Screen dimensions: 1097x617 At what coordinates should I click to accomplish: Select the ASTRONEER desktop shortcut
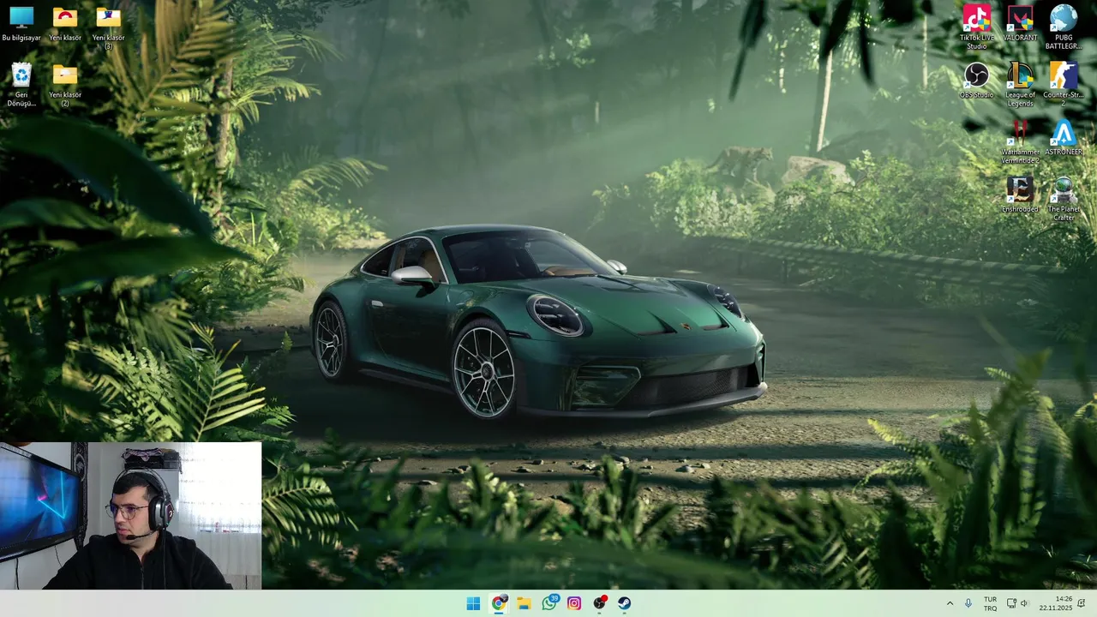pyautogui.click(x=1064, y=138)
